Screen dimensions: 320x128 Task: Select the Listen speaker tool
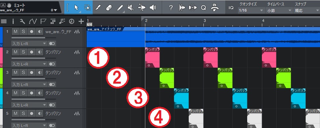pyautogui.click(x=153, y=8)
